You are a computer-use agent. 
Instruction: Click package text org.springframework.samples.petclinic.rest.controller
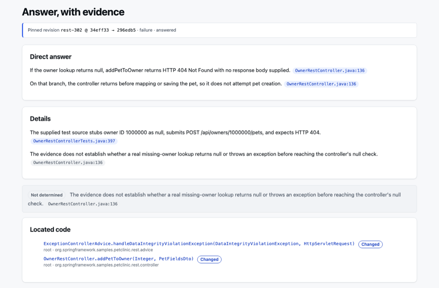pyautogui.click(x=107, y=265)
